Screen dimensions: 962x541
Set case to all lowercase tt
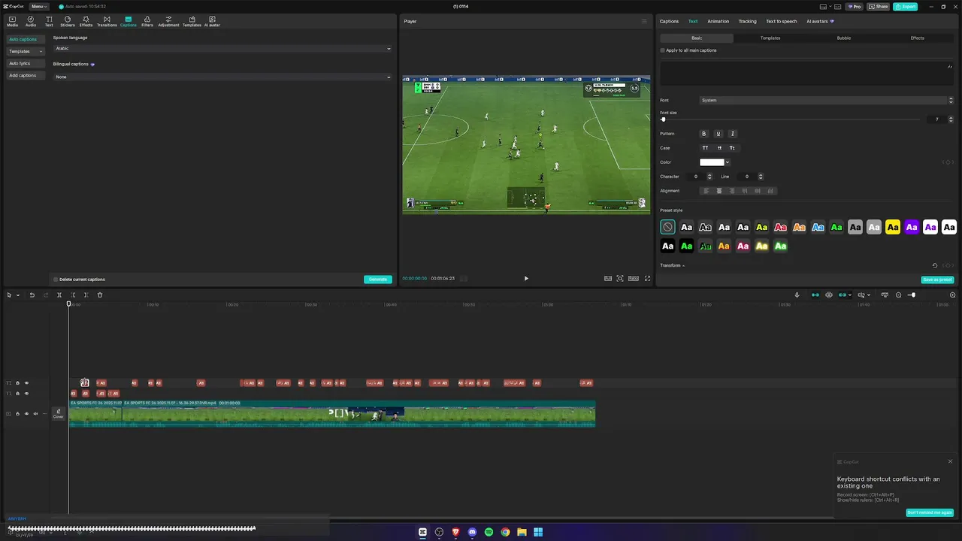pyautogui.click(x=719, y=148)
